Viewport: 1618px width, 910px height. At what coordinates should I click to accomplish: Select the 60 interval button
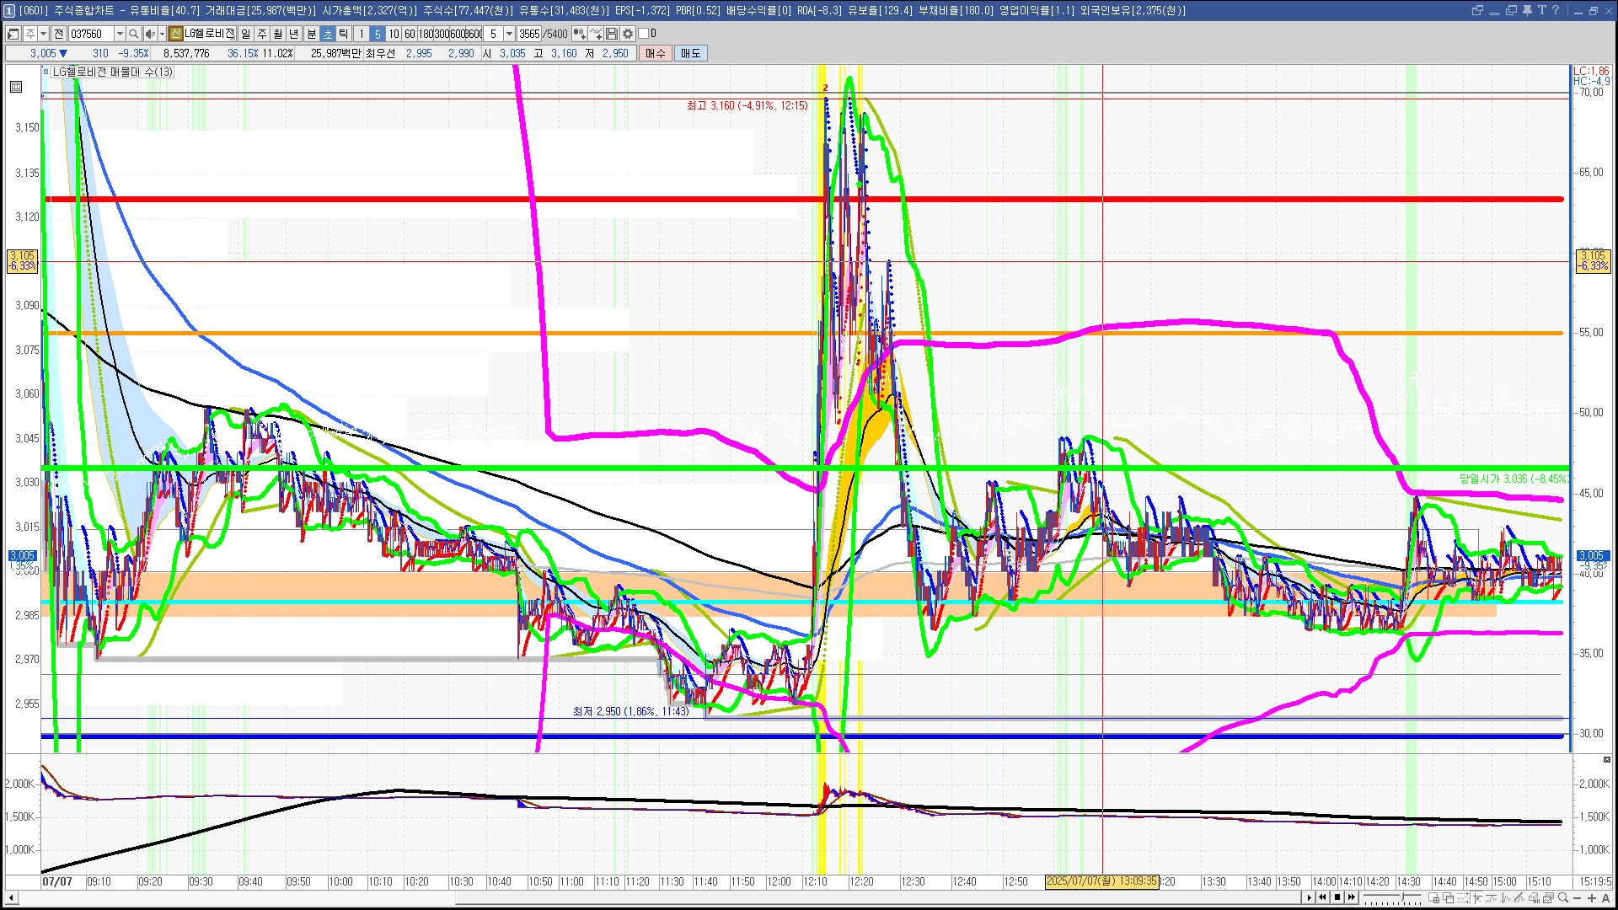click(x=410, y=34)
